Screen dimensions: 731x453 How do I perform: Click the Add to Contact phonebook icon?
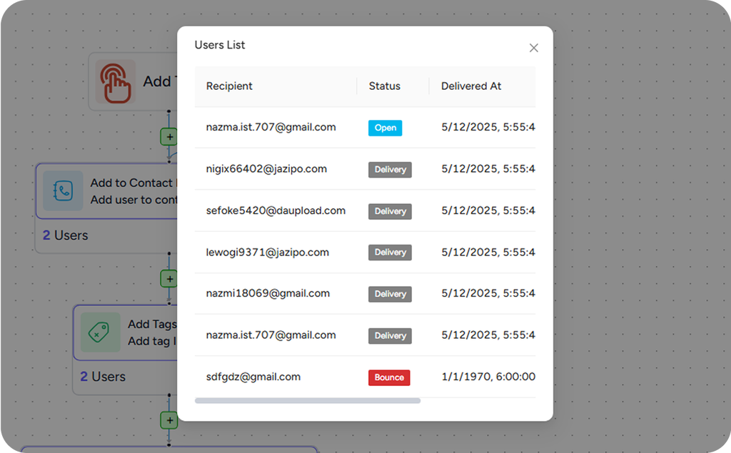[x=63, y=190]
